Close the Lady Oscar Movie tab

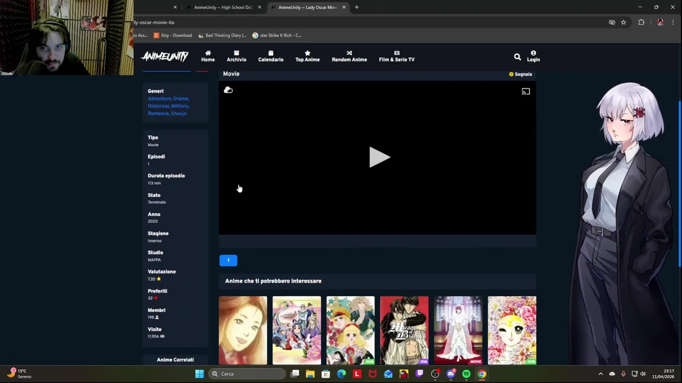pos(344,7)
